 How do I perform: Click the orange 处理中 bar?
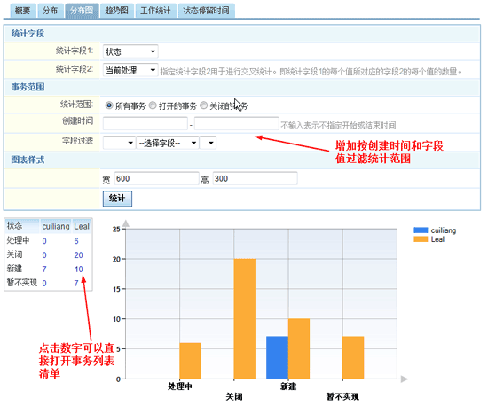coord(191,361)
